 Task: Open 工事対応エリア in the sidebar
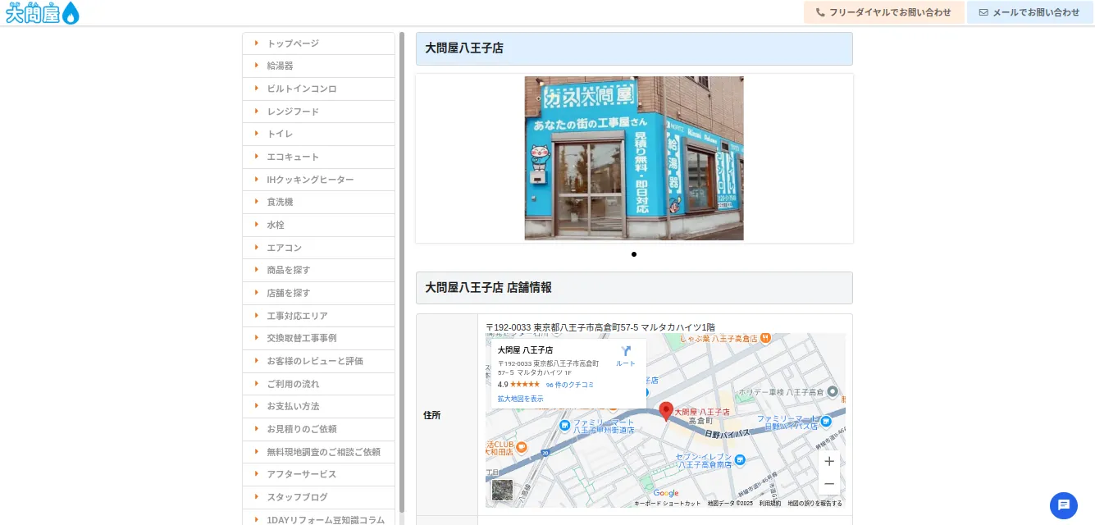click(x=318, y=316)
